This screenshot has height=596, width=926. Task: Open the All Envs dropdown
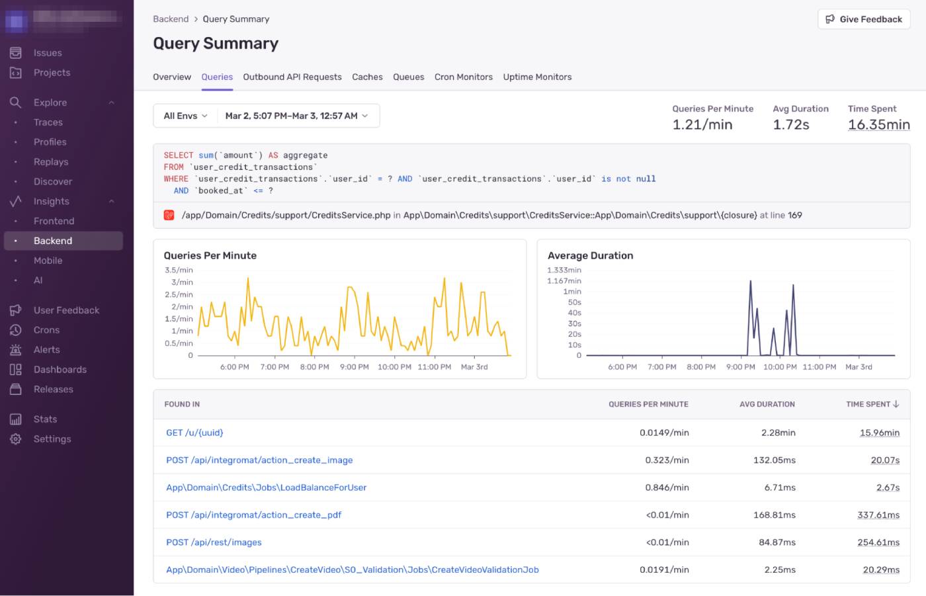(x=184, y=115)
